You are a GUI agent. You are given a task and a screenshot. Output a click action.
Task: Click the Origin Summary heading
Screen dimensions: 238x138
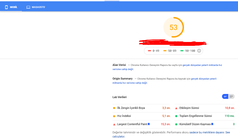[122, 79]
